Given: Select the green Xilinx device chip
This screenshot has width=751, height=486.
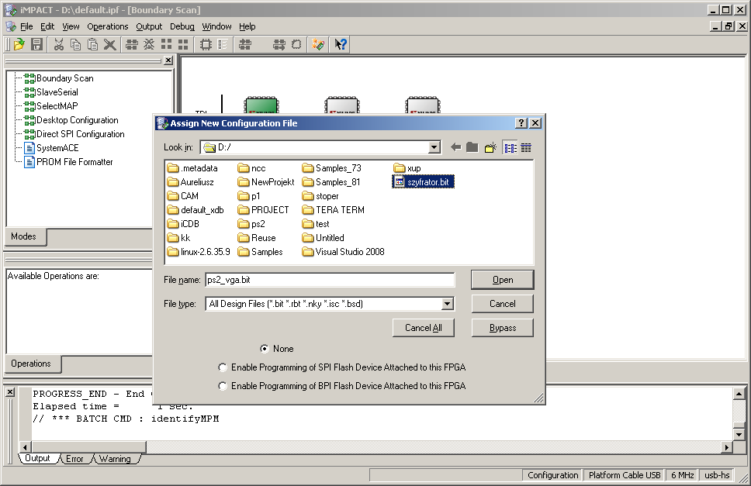Looking at the screenshot, I should click(x=261, y=105).
